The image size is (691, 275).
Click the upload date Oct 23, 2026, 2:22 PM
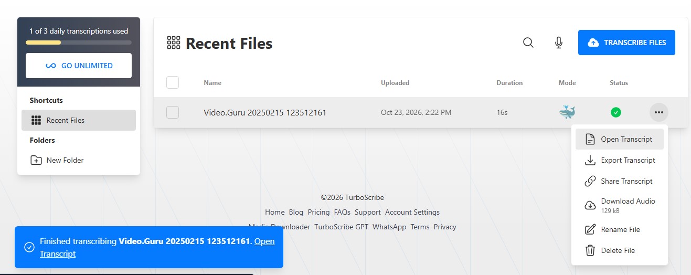click(416, 112)
